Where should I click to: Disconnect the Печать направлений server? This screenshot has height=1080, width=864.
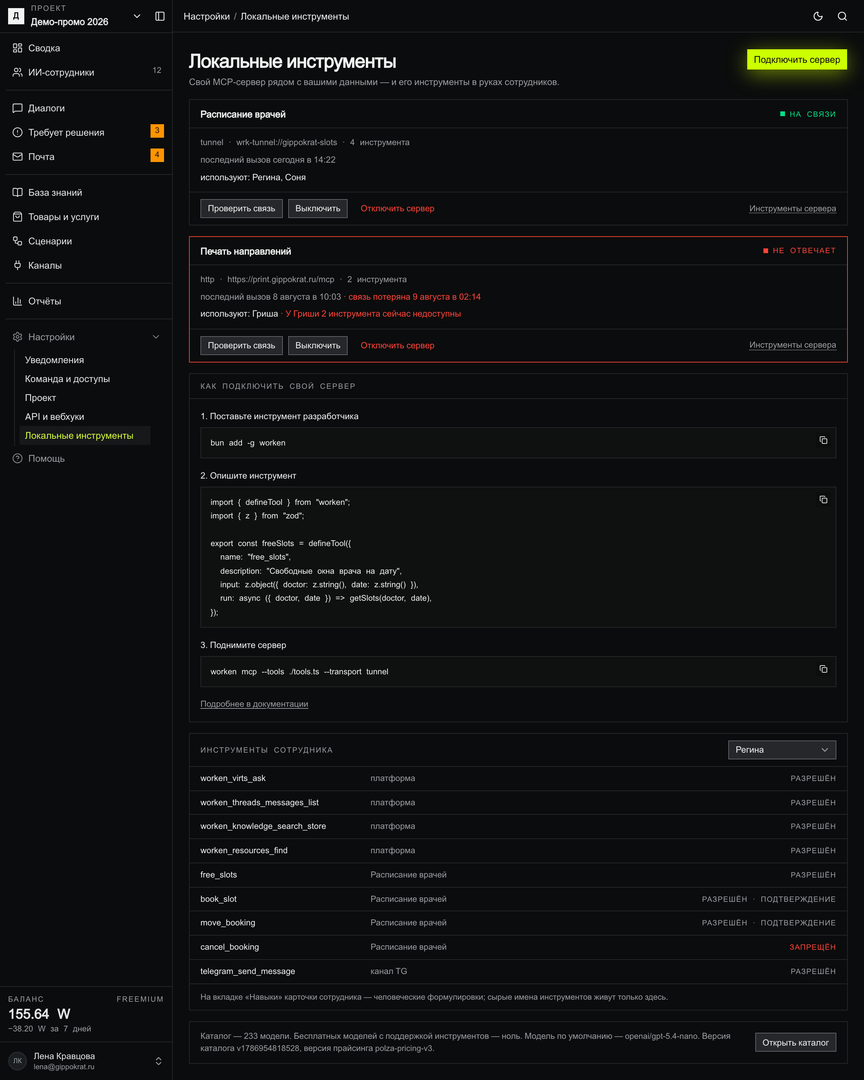coord(397,346)
